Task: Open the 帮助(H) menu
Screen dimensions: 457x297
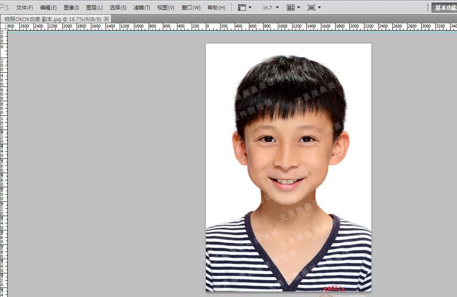Action: pos(216,8)
